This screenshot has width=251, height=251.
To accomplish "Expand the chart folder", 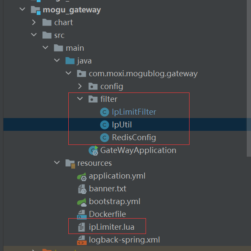I will (34, 23).
